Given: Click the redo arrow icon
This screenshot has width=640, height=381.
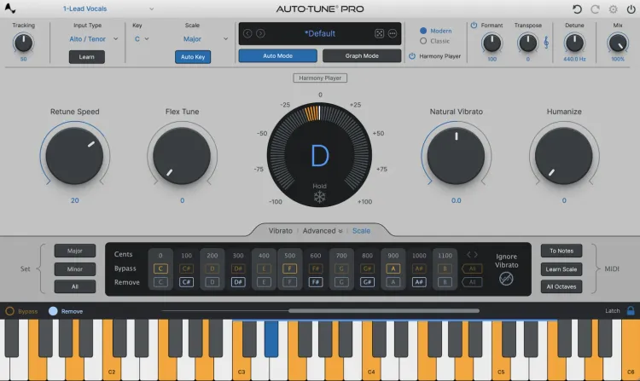Looking at the screenshot, I should click(595, 9).
